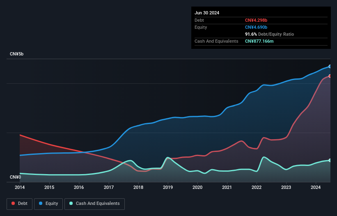Click the Debt row label in tooltip
The height and width of the screenshot is (216, 337).
coord(199,20)
